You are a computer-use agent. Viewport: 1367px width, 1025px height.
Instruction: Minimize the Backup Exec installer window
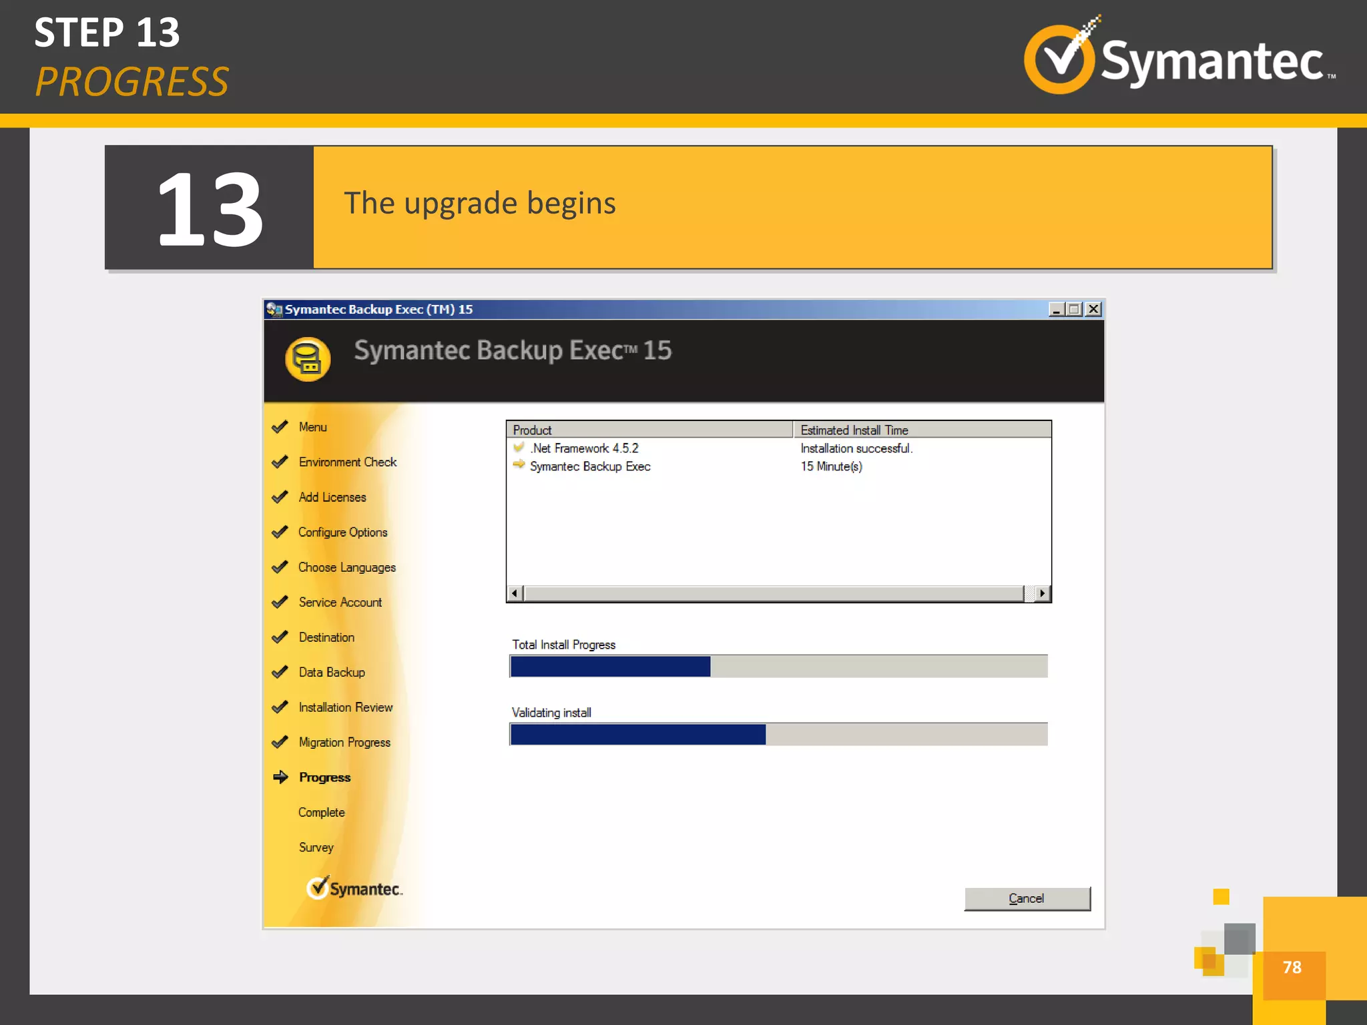[1056, 309]
